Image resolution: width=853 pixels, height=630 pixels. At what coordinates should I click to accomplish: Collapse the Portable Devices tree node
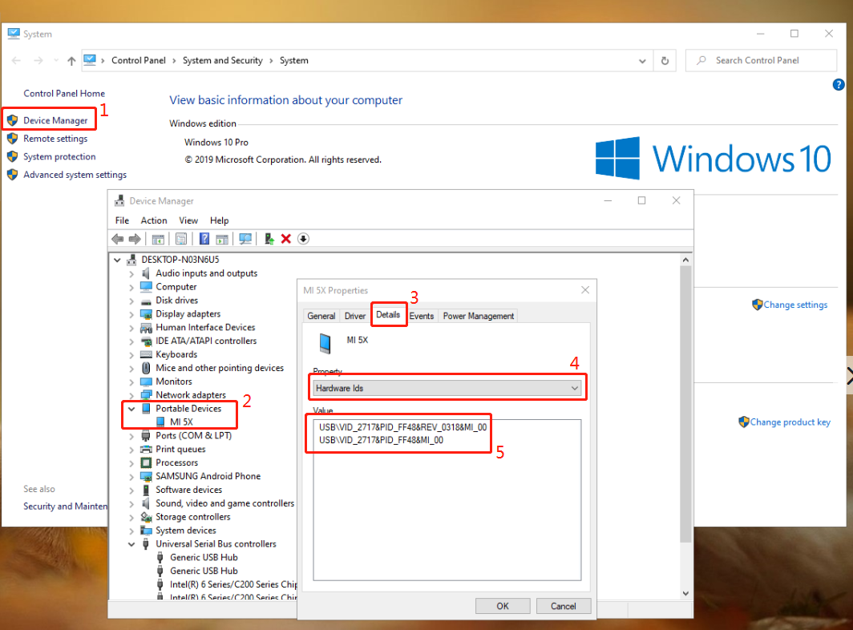[131, 409]
